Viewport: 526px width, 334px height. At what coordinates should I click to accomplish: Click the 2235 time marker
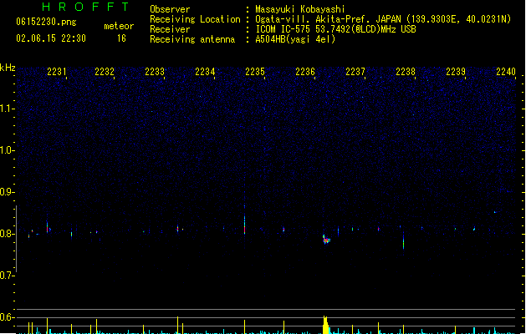(x=255, y=72)
